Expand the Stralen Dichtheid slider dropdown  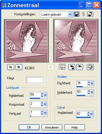tap(92, 83)
